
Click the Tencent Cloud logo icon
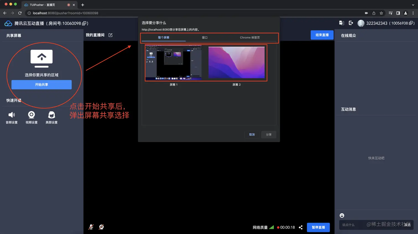8,23
